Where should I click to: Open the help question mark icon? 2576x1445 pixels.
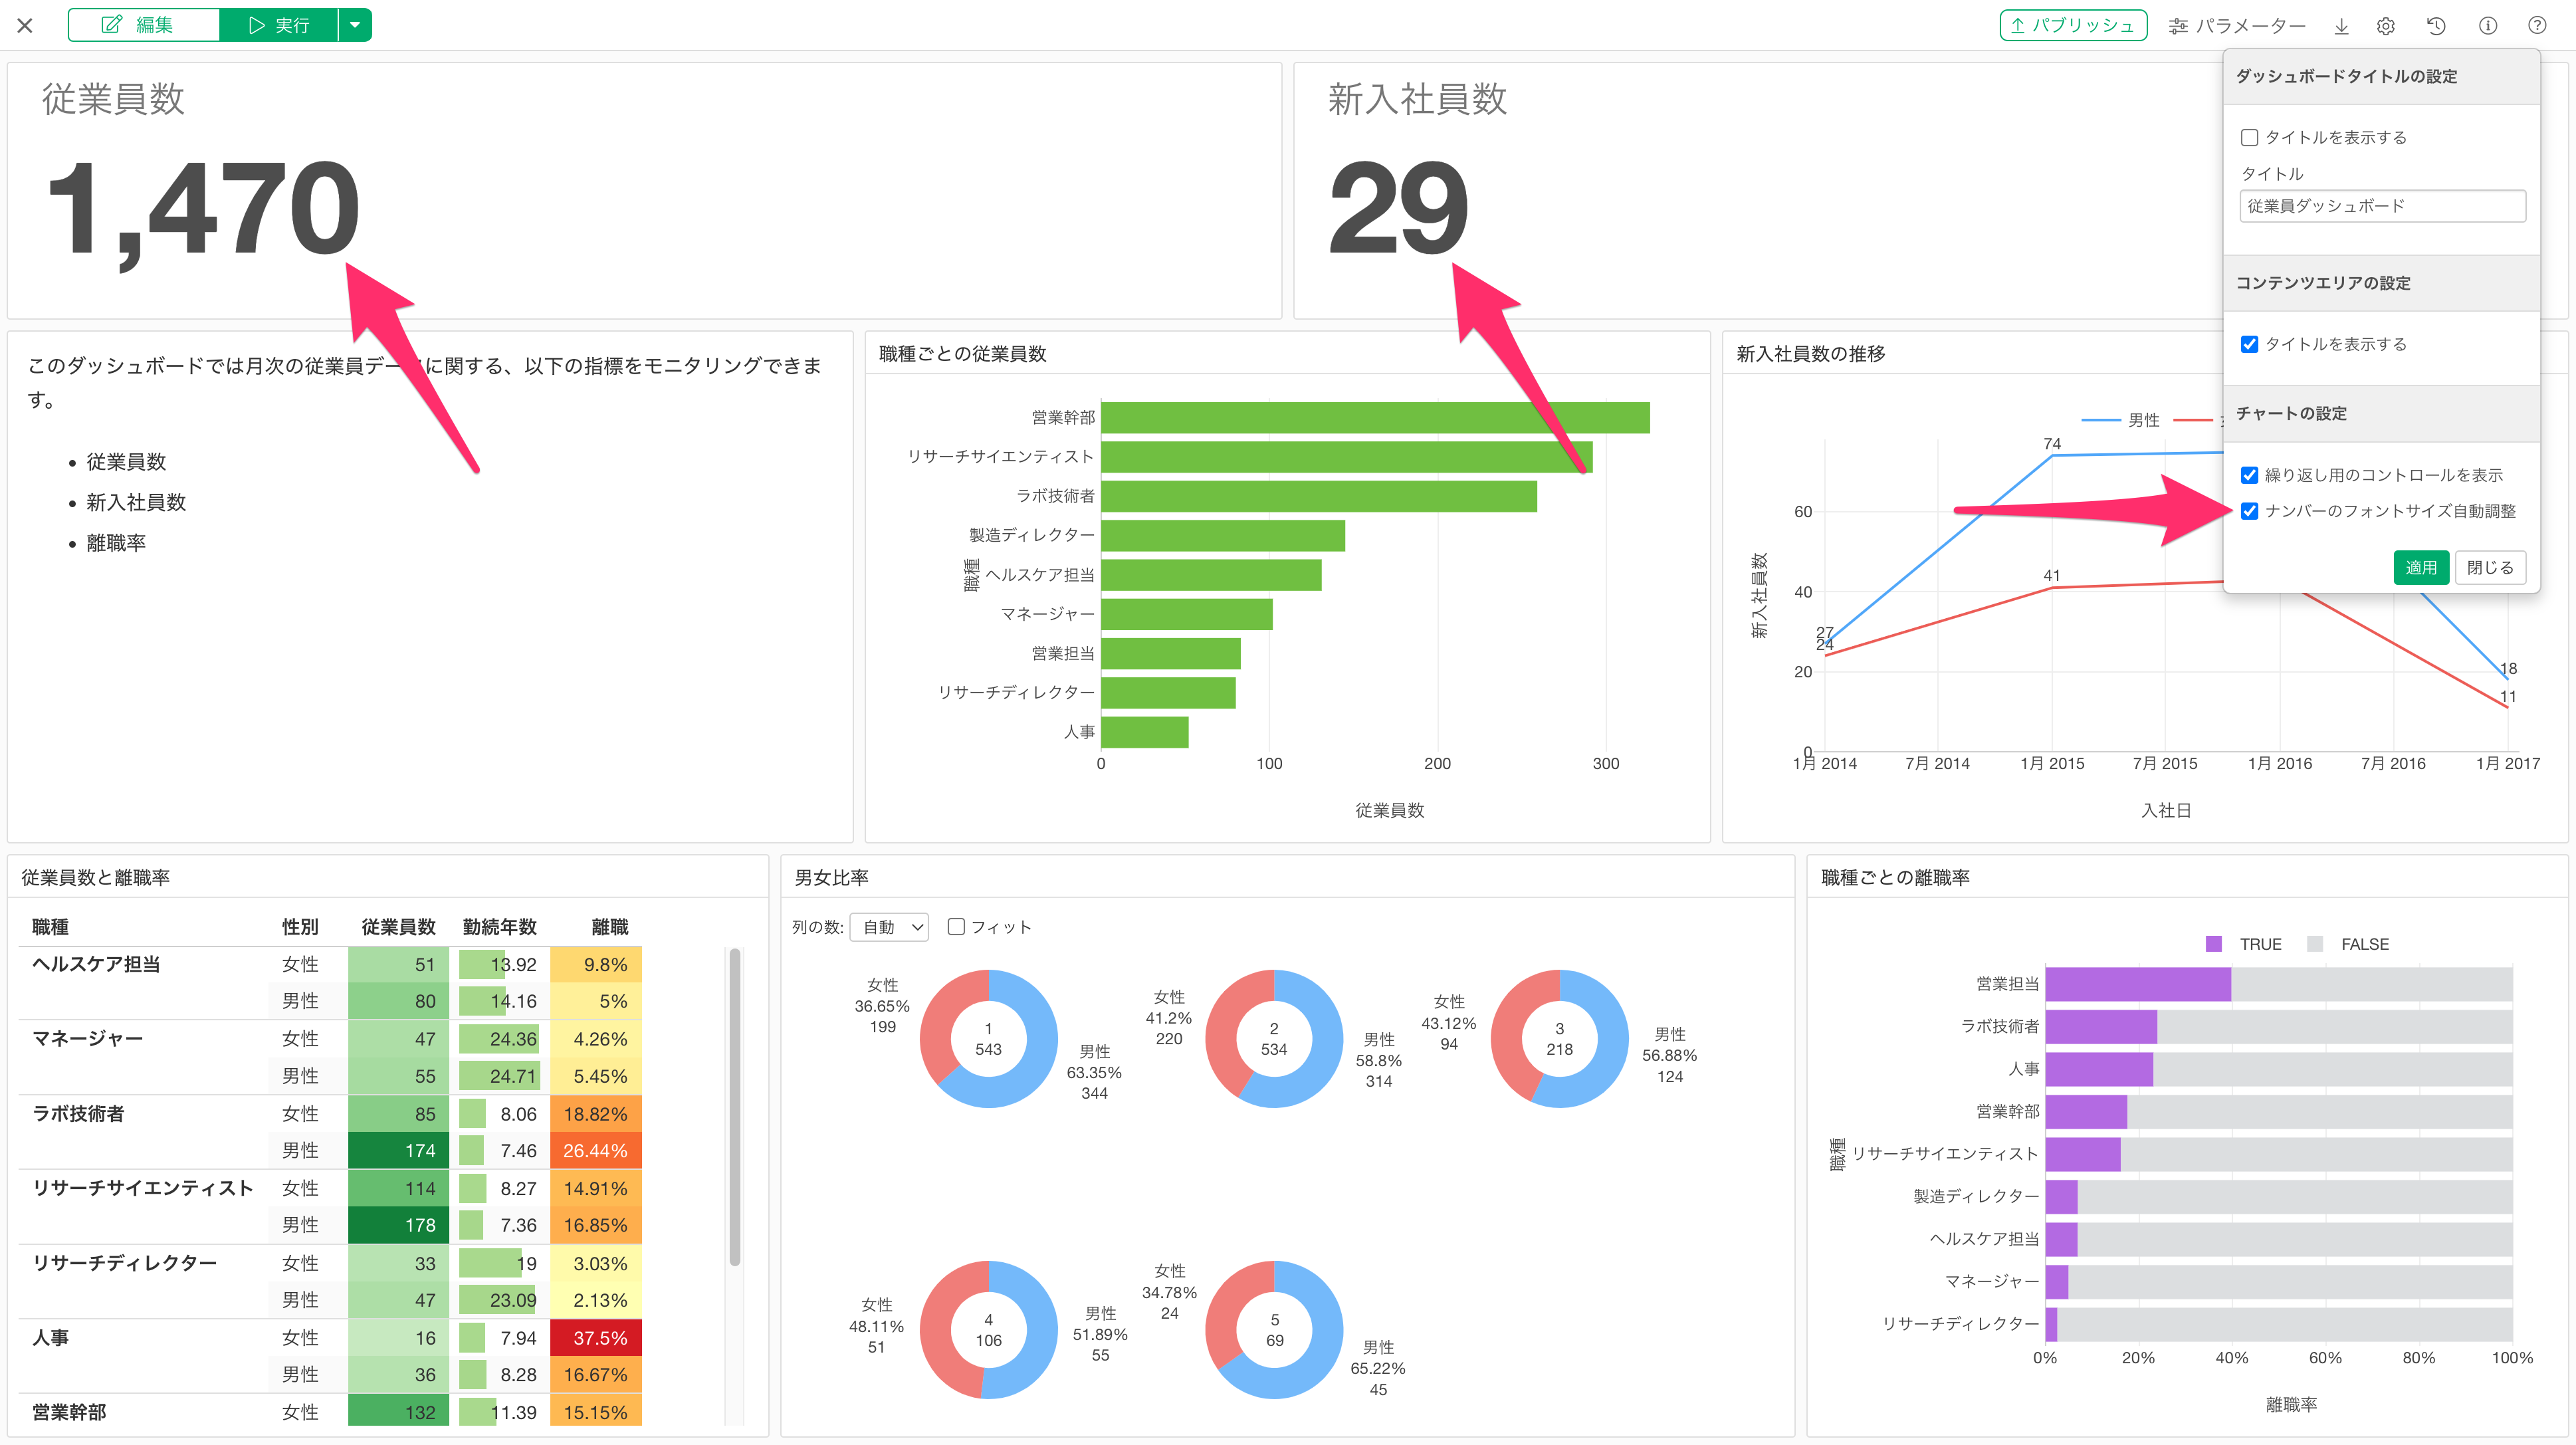pos(2537,26)
